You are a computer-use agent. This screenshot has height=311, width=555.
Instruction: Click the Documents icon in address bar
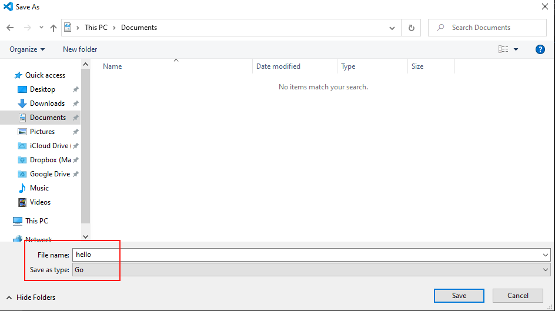(x=68, y=27)
